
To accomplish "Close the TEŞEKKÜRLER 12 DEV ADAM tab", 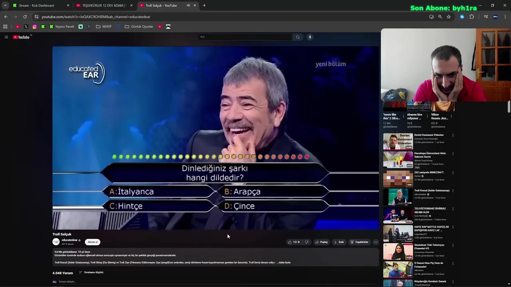I will click(x=131, y=6).
